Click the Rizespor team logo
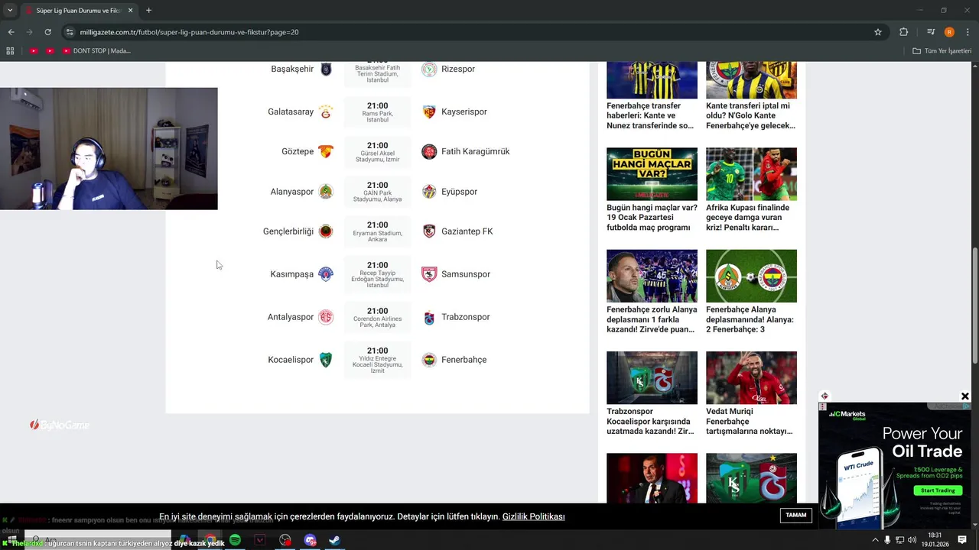The height and width of the screenshot is (550, 979). (x=429, y=69)
